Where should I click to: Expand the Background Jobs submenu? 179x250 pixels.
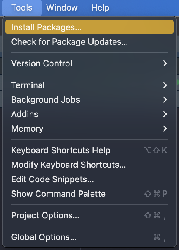pyautogui.click(x=46, y=100)
